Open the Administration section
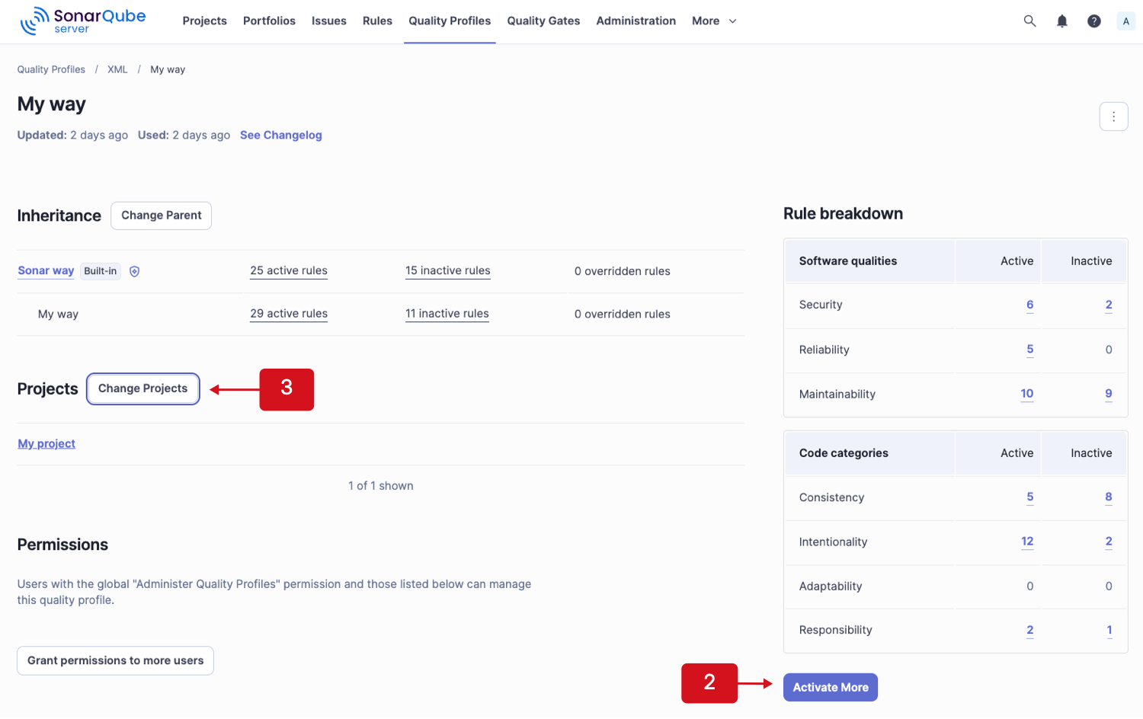Image resolution: width=1143 pixels, height=719 pixels. pos(636,21)
